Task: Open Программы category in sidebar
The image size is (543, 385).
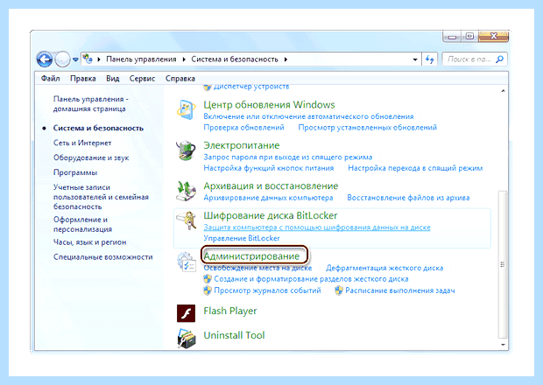Action: 75,172
